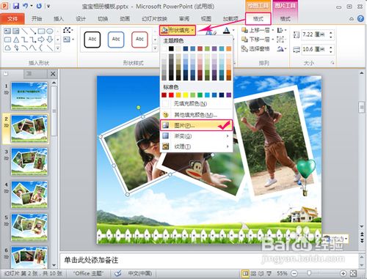Switch to the 插入 Insert tab
367x279 pixels.
[59, 18]
